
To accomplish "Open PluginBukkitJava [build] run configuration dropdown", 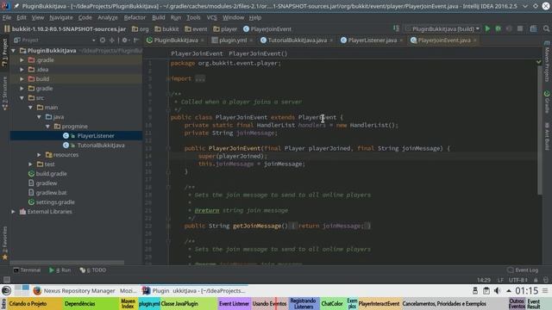I will point(442,28).
